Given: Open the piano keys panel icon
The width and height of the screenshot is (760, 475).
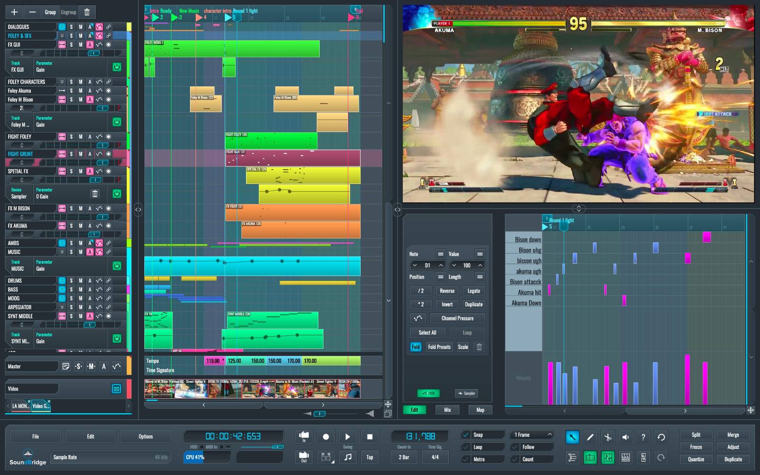Looking at the screenshot, I should click(626, 457).
